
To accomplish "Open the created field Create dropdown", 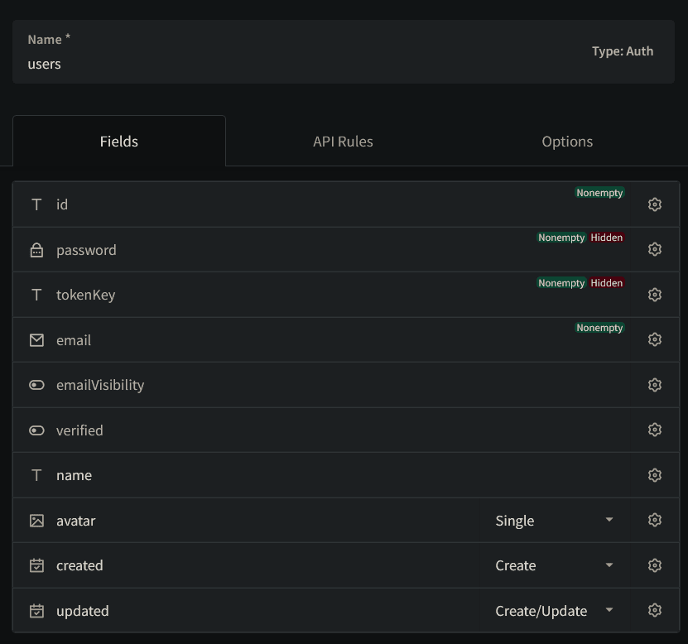I will (x=554, y=565).
